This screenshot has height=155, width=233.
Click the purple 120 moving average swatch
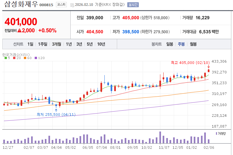[36, 58]
